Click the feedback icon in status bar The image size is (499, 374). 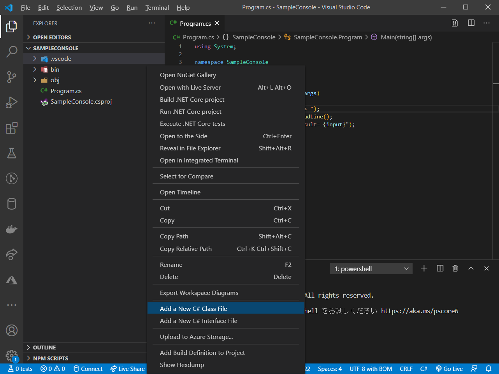(474, 369)
